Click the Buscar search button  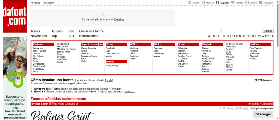(268, 31)
